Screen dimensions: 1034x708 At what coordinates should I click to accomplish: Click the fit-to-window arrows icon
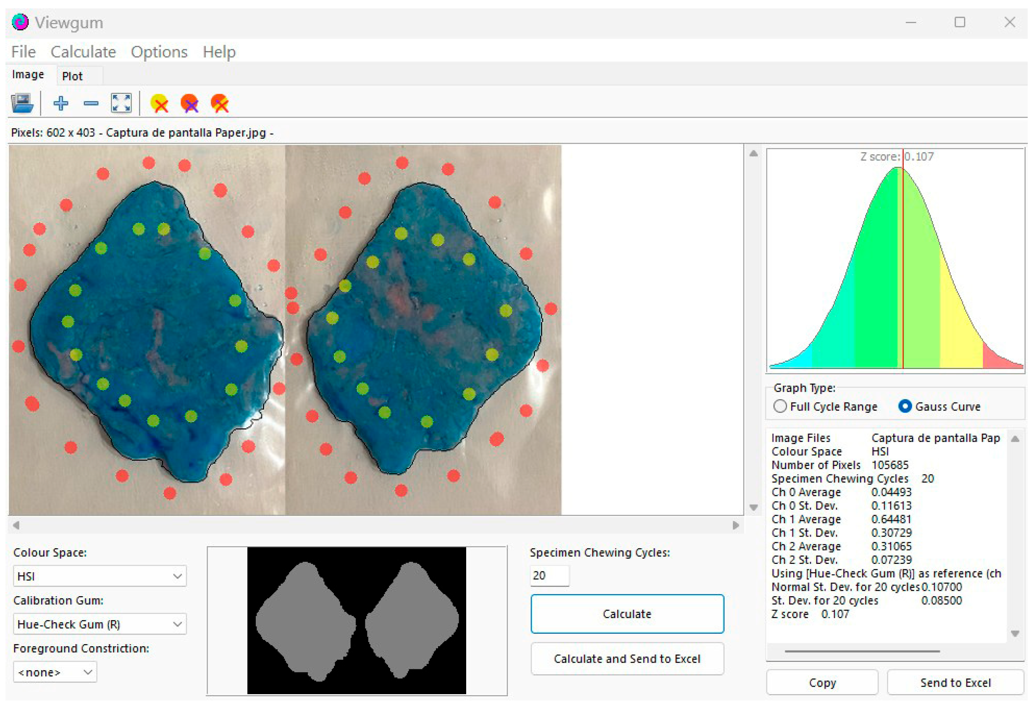click(x=121, y=103)
